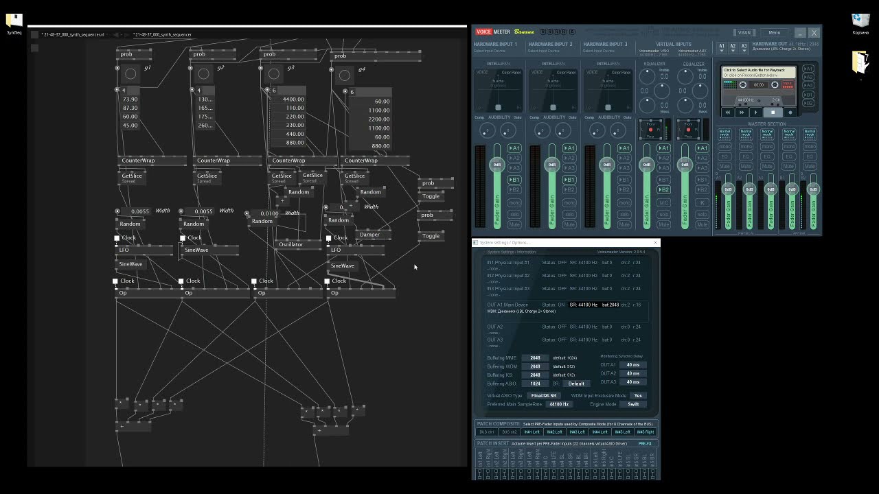Screen dimensions: 879x494
Task: Select IN#1 Left in Patch Composite
Action: coord(532,432)
